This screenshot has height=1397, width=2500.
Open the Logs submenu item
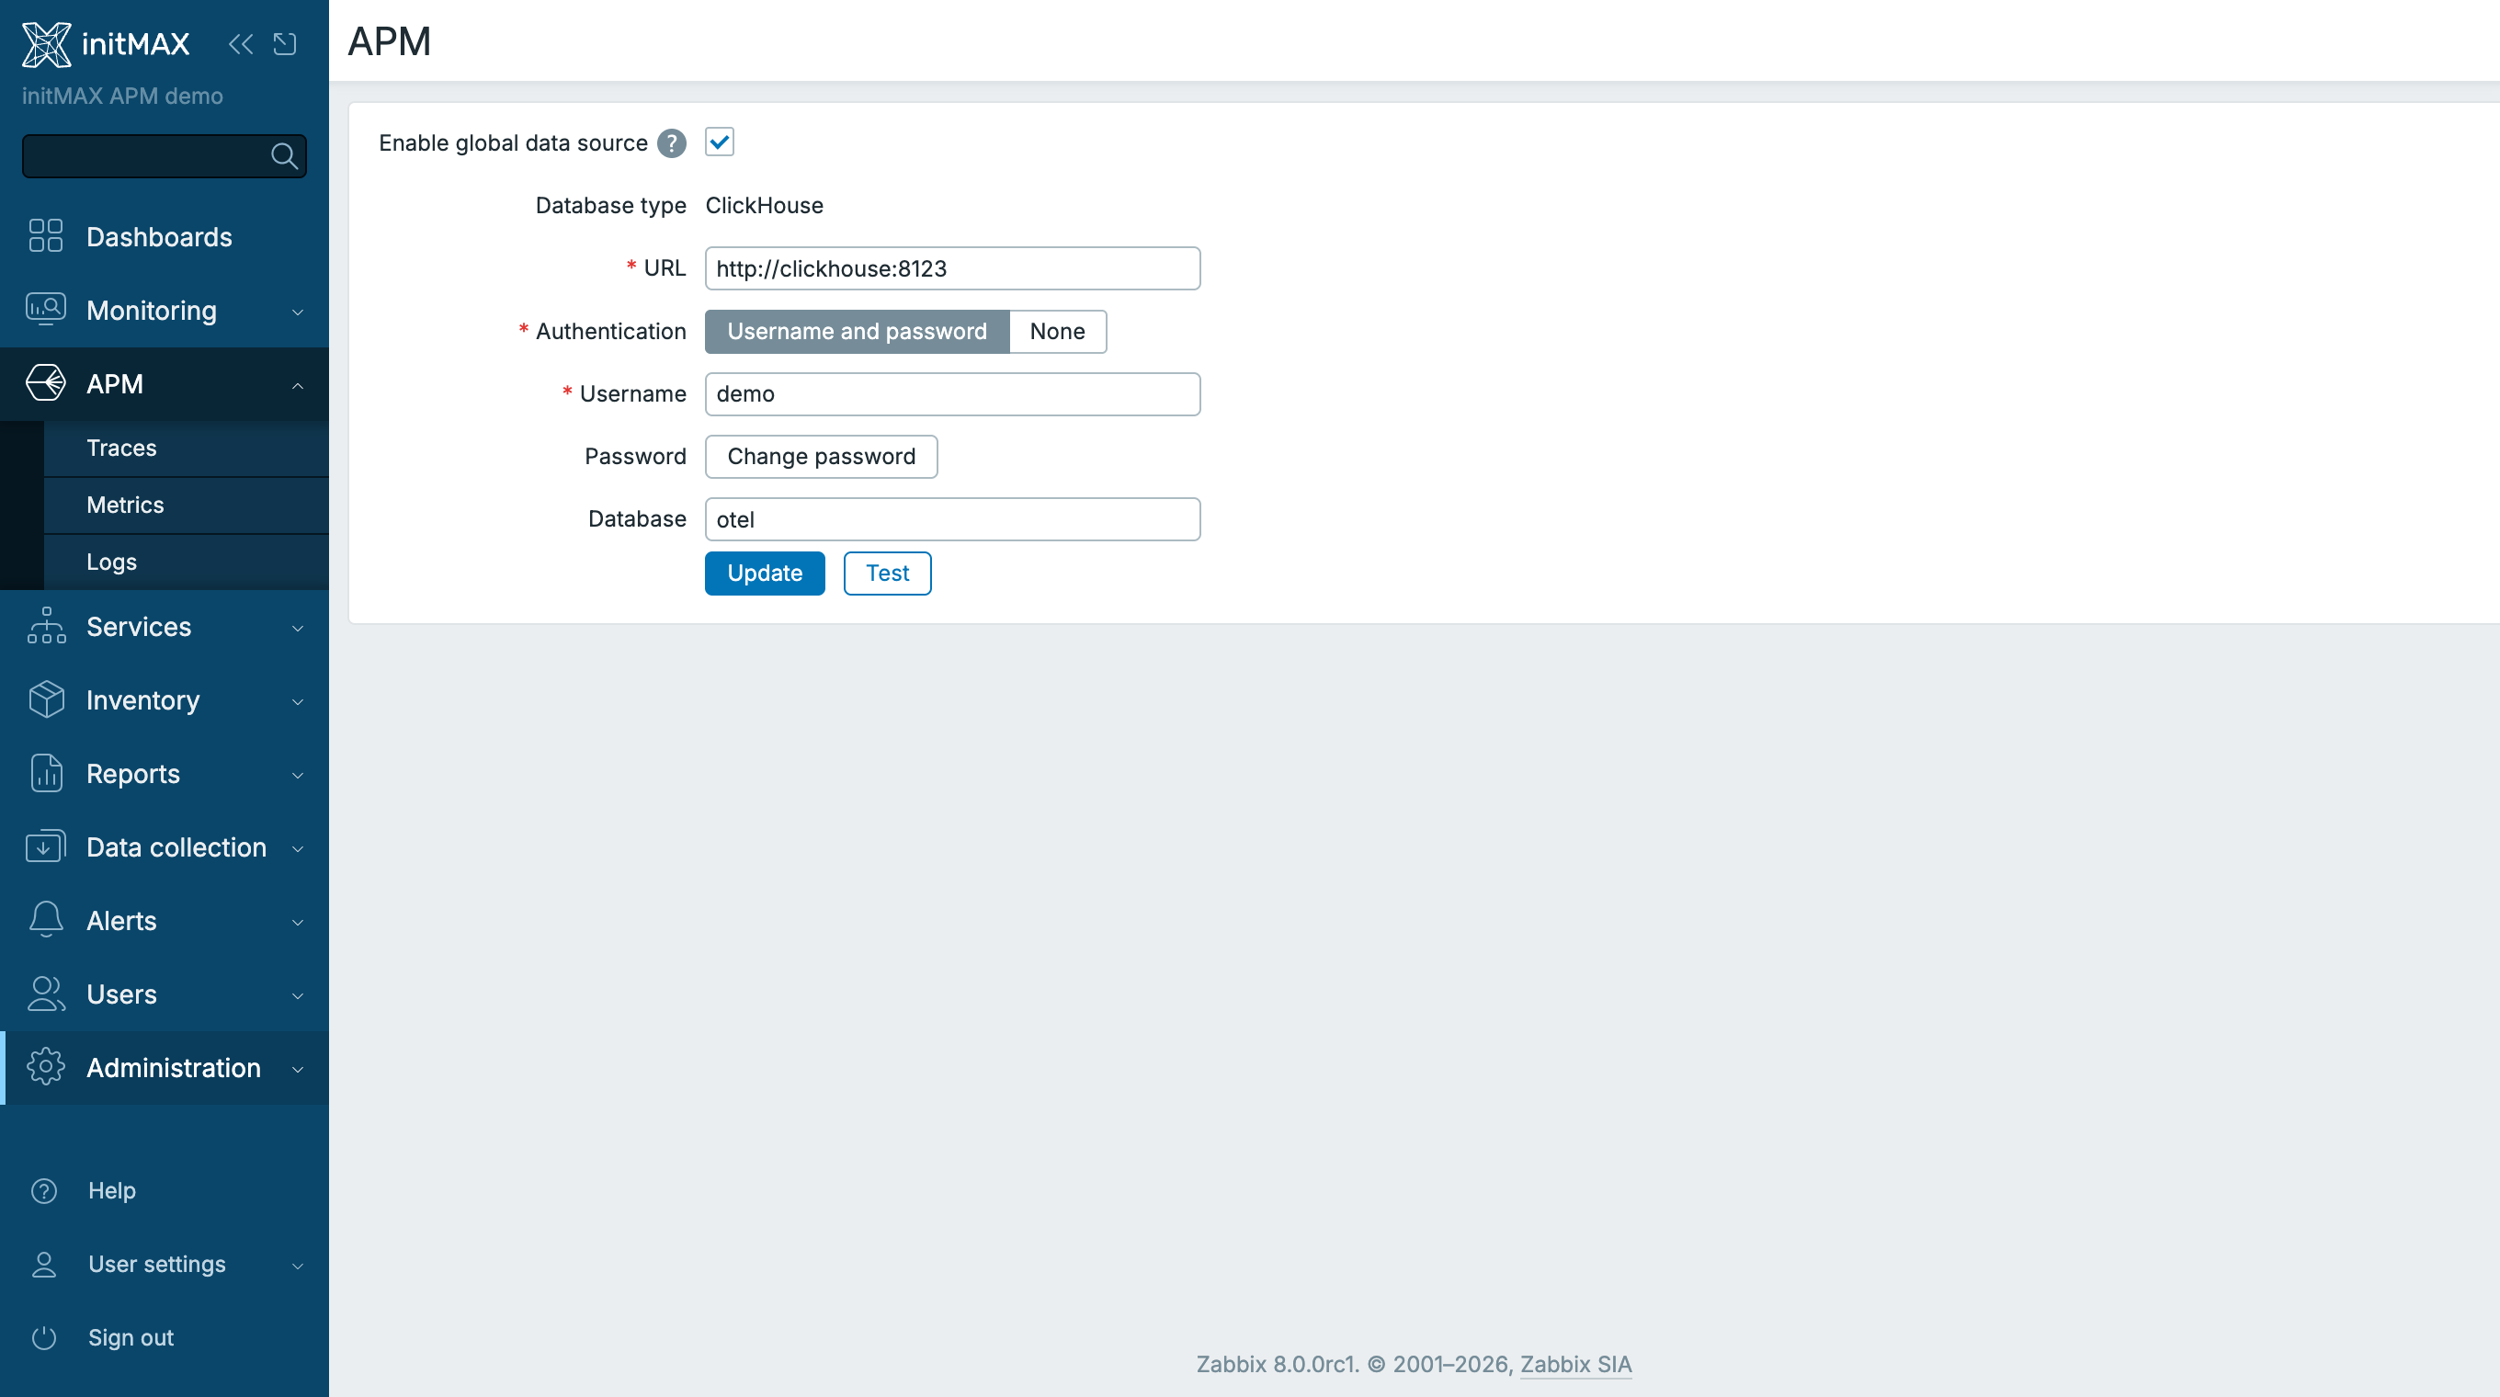(x=187, y=562)
